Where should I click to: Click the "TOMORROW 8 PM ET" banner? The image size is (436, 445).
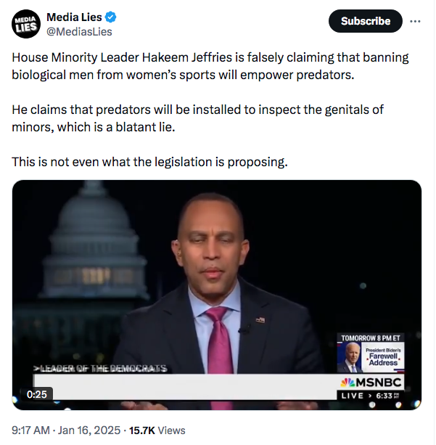click(x=371, y=338)
